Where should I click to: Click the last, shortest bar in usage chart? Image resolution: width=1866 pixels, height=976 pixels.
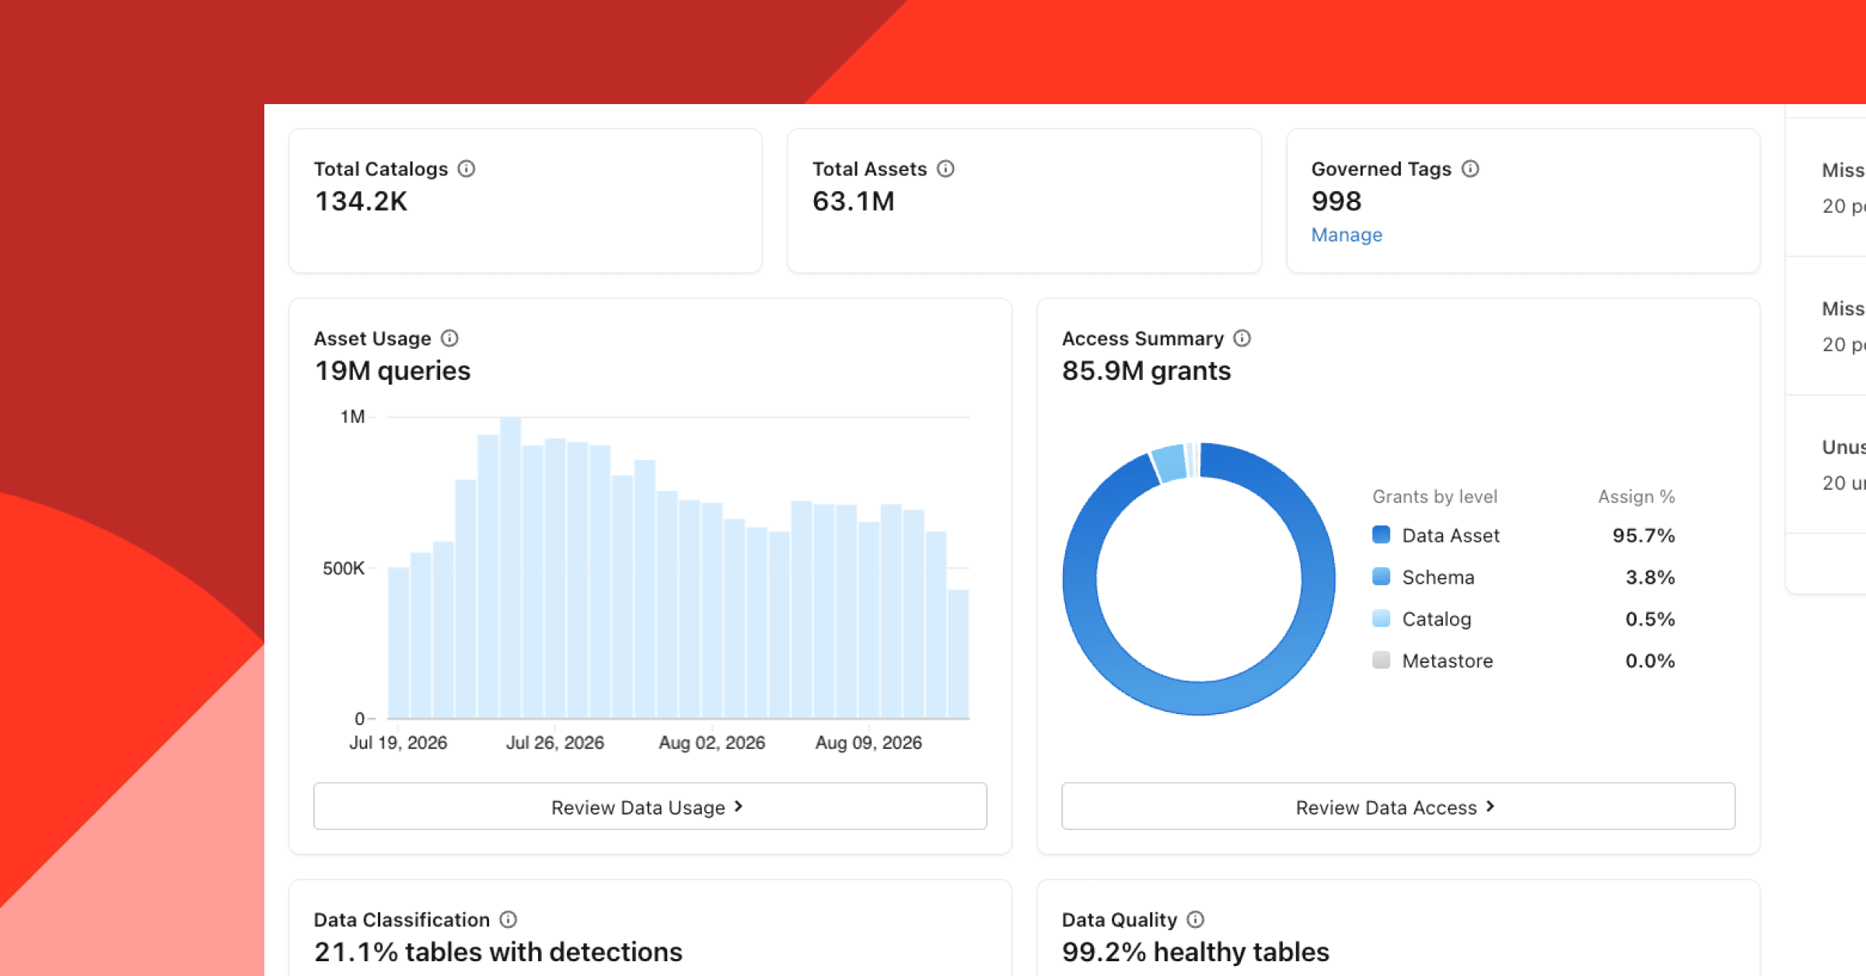pos(959,654)
